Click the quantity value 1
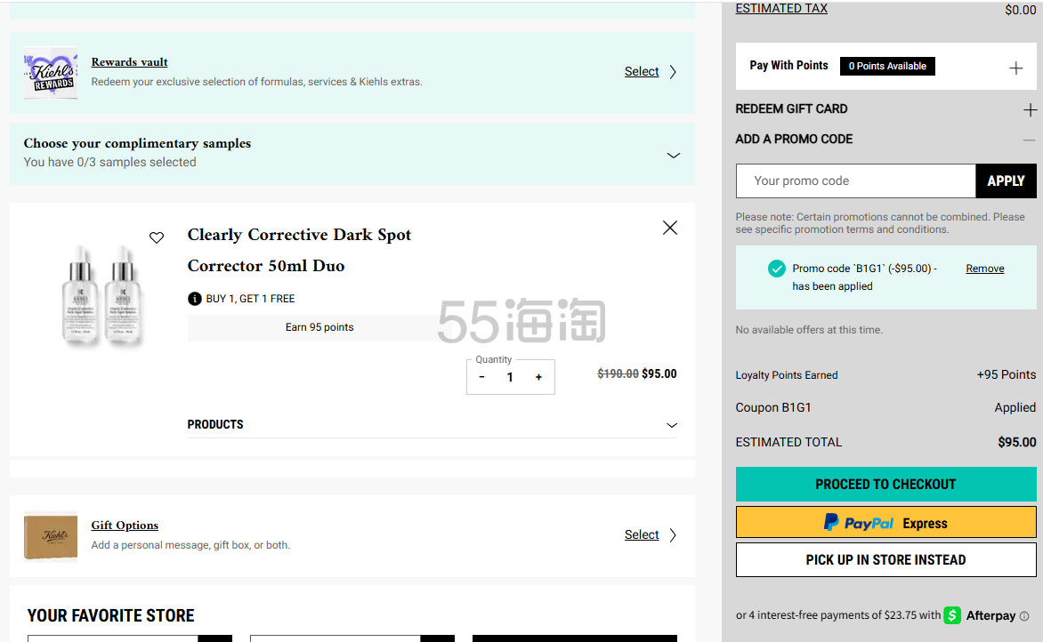The image size is (1043, 642). point(510,378)
